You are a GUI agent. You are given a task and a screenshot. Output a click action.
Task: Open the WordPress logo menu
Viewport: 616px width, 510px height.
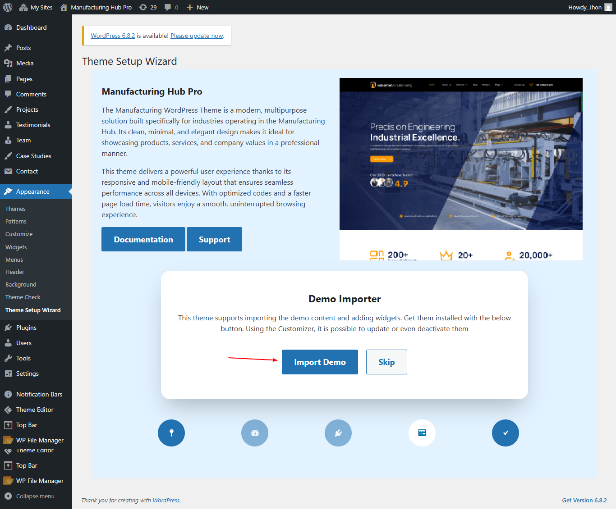pos(8,7)
